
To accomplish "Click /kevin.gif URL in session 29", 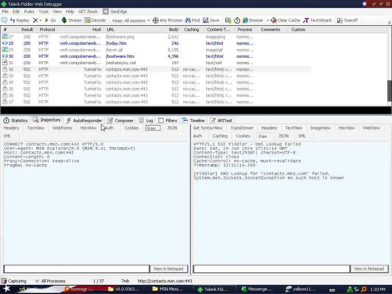I will tap(114, 50).
